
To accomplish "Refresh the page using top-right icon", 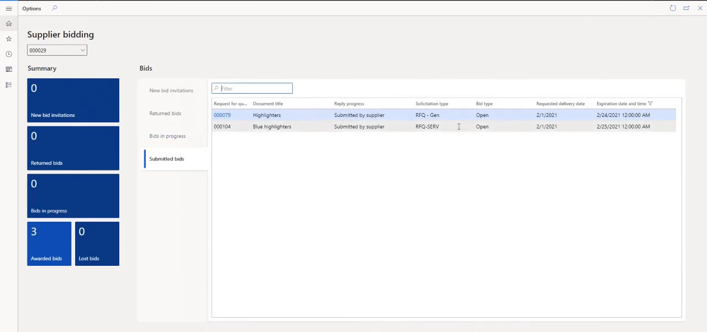I will (673, 8).
